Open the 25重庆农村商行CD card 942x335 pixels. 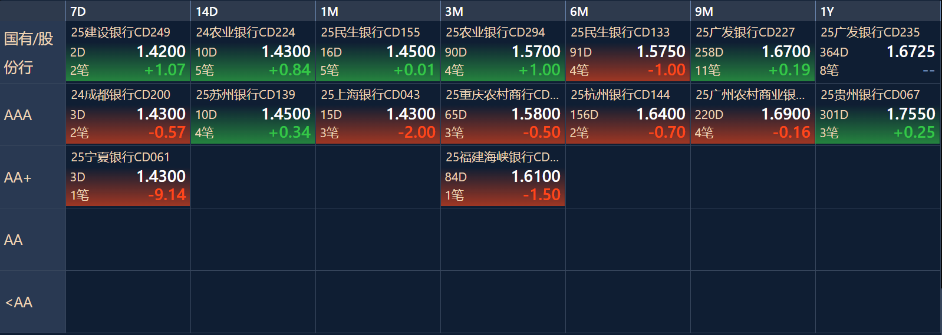tap(503, 114)
